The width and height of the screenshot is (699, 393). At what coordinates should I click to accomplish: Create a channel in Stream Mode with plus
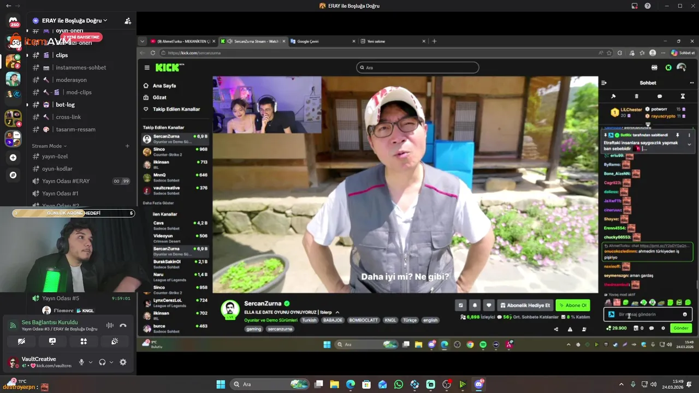(x=127, y=146)
